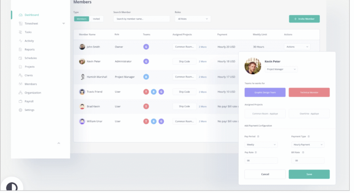Screen dimensions: 354x193
Task: Open the Schedules icon in sidebar
Action: coord(21,58)
